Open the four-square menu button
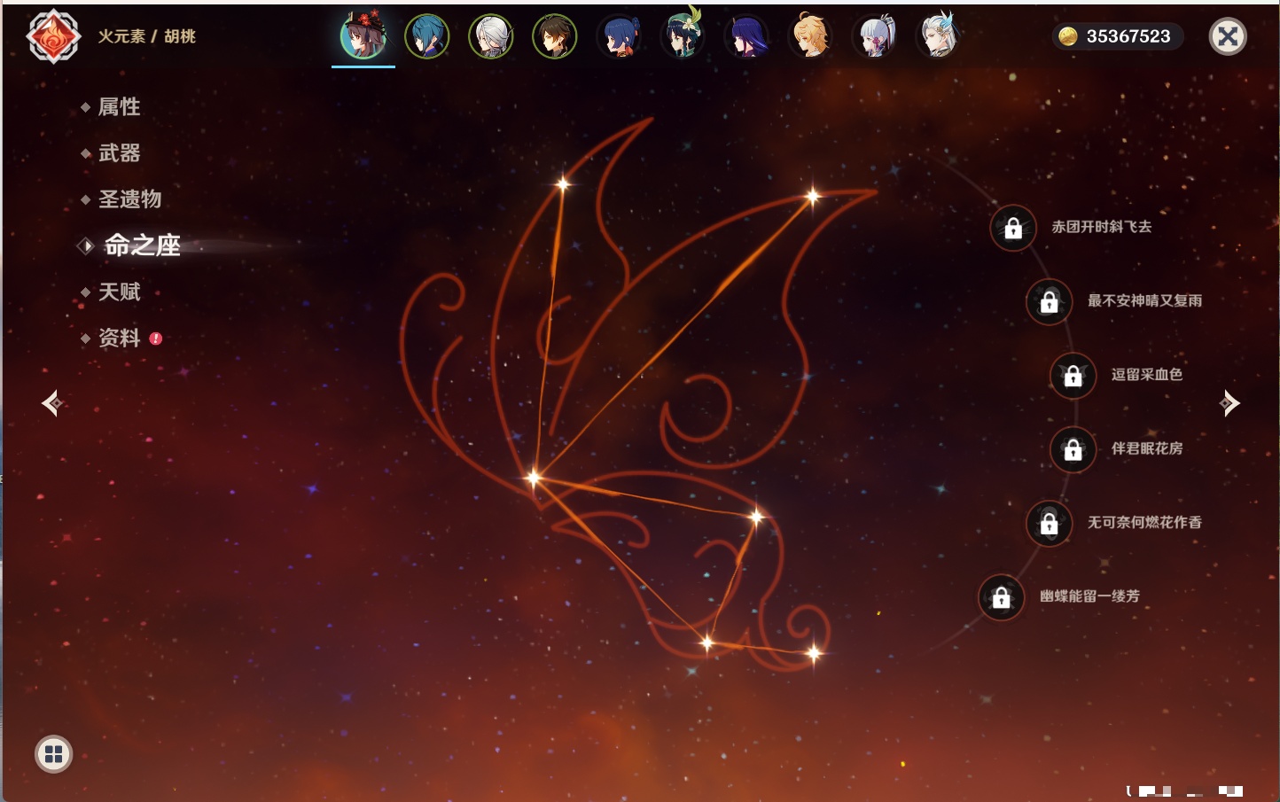Viewport: 1280px width, 802px height. click(53, 754)
